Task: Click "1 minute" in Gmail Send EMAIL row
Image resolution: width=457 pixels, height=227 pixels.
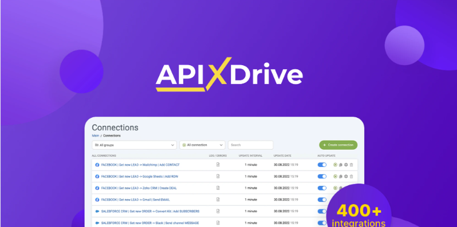Action: pos(251,200)
